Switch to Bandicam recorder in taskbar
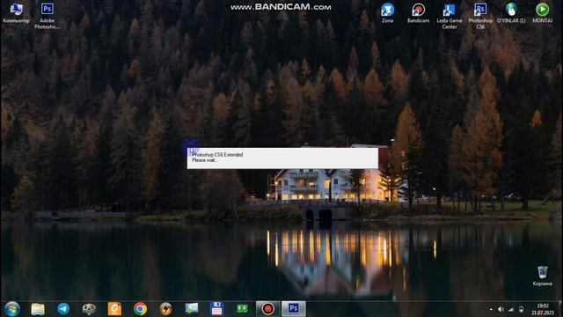Viewport: 563px width, 317px height. point(267,309)
